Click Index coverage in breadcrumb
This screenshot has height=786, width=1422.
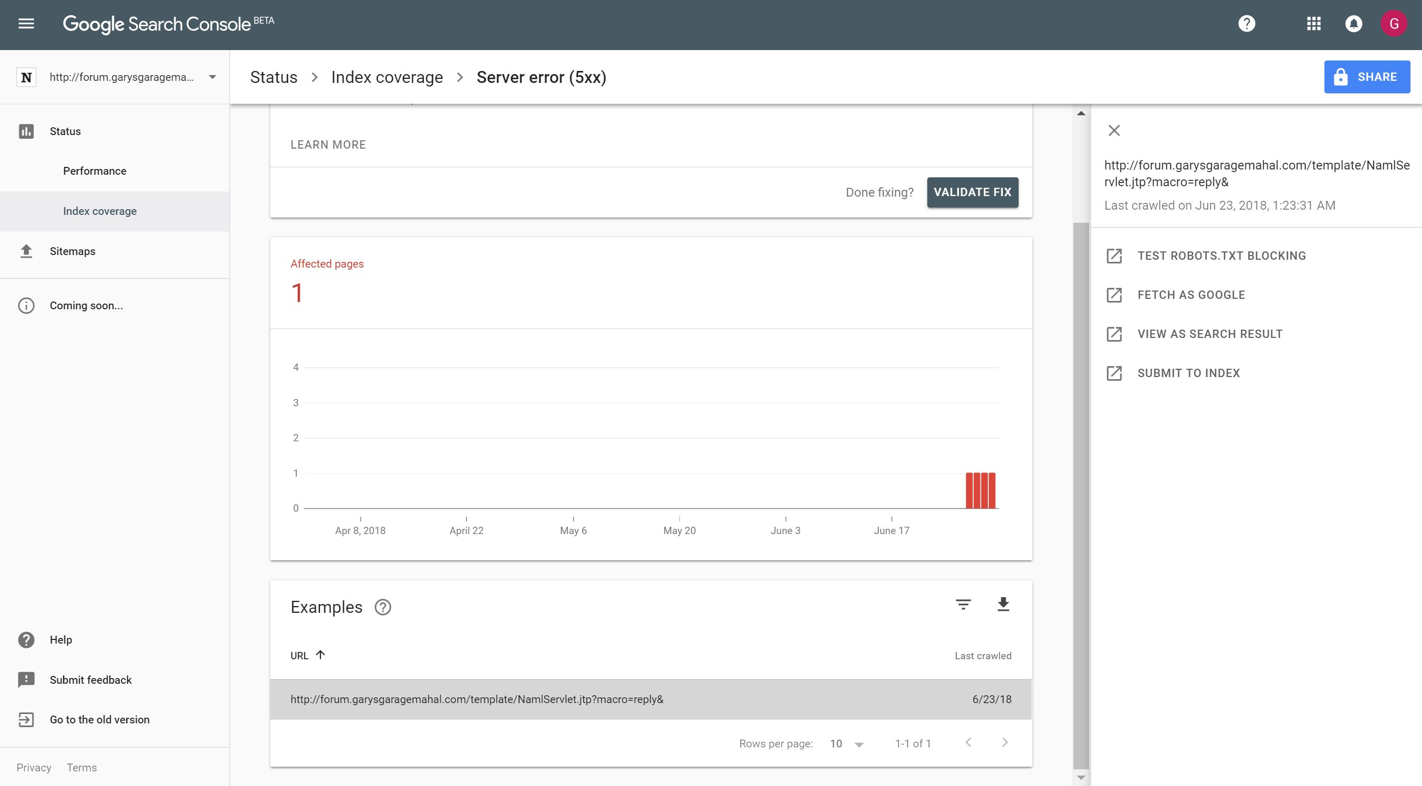click(386, 77)
